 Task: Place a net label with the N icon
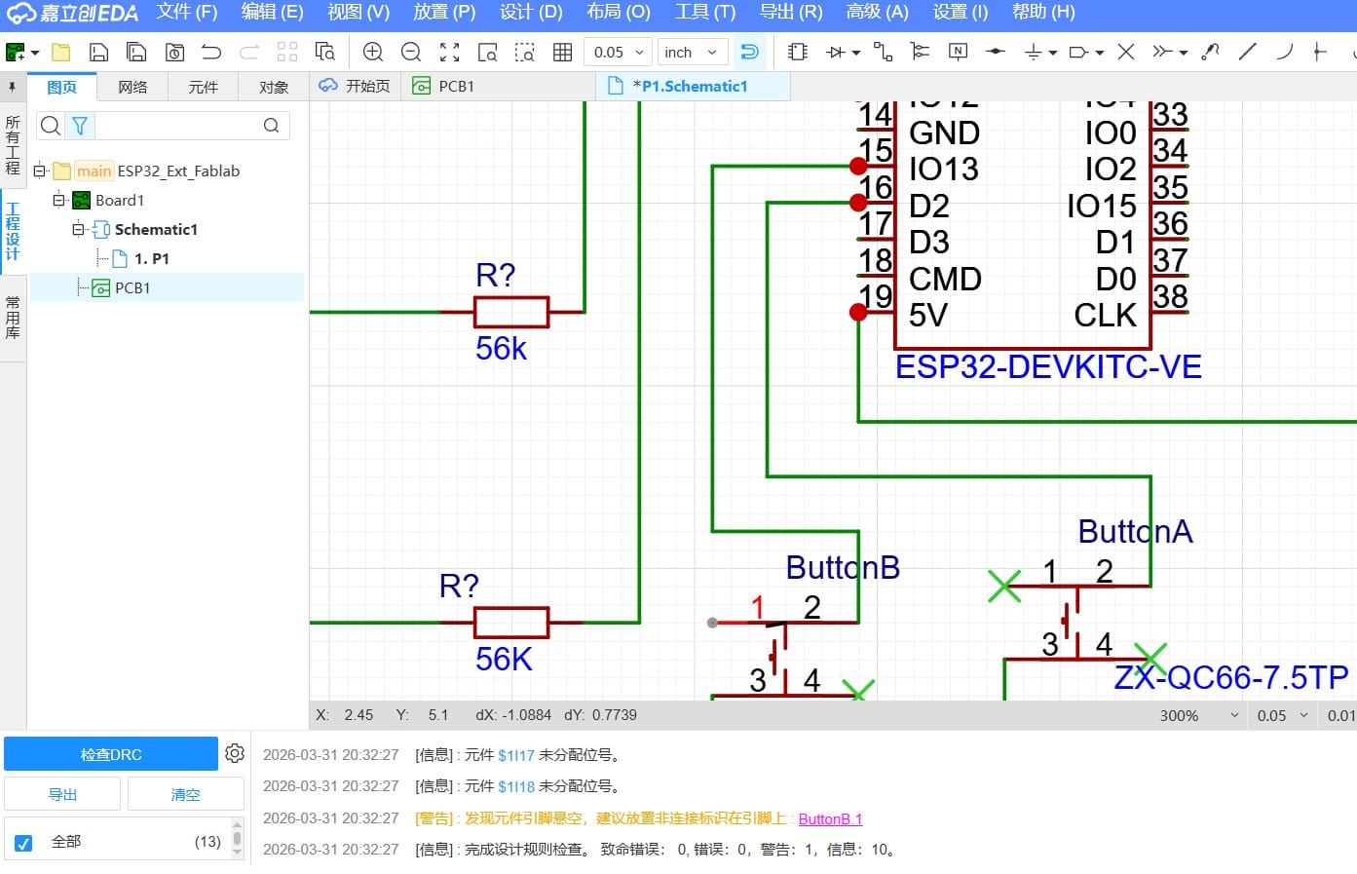(958, 53)
